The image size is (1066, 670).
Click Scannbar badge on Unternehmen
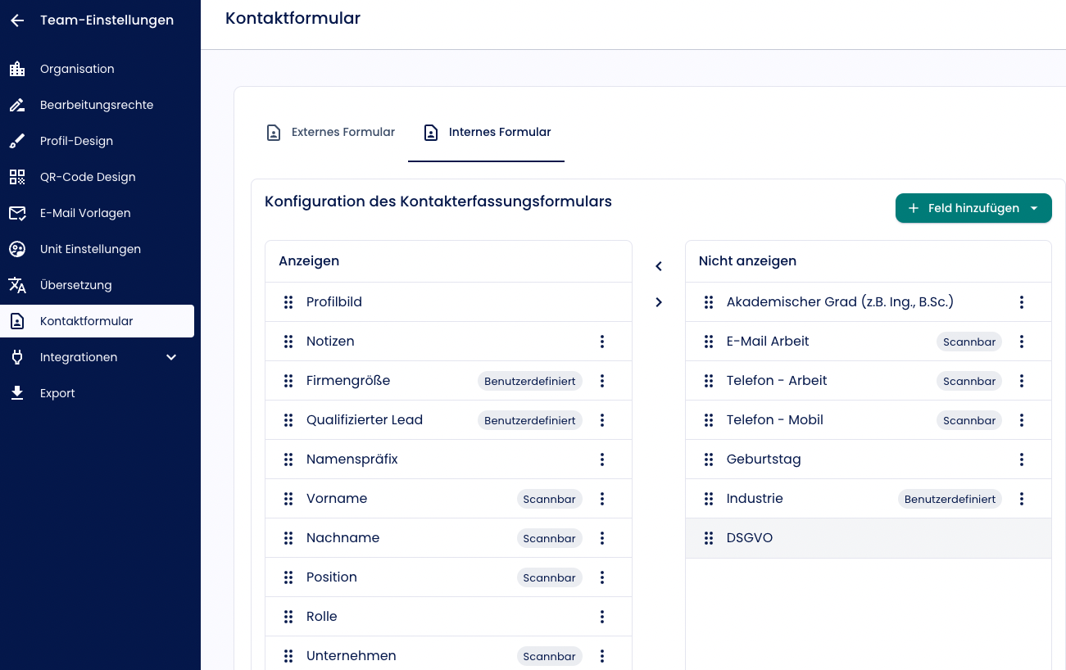pyautogui.click(x=550, y=656)
